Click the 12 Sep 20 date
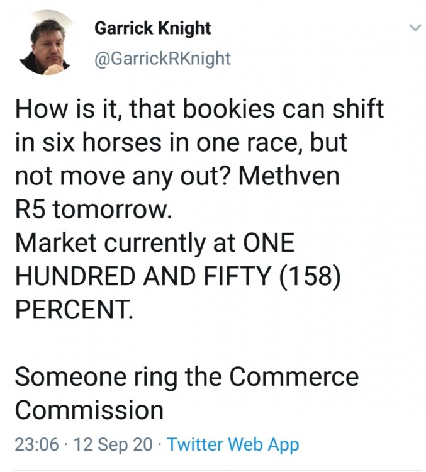 tap(113, 445)
